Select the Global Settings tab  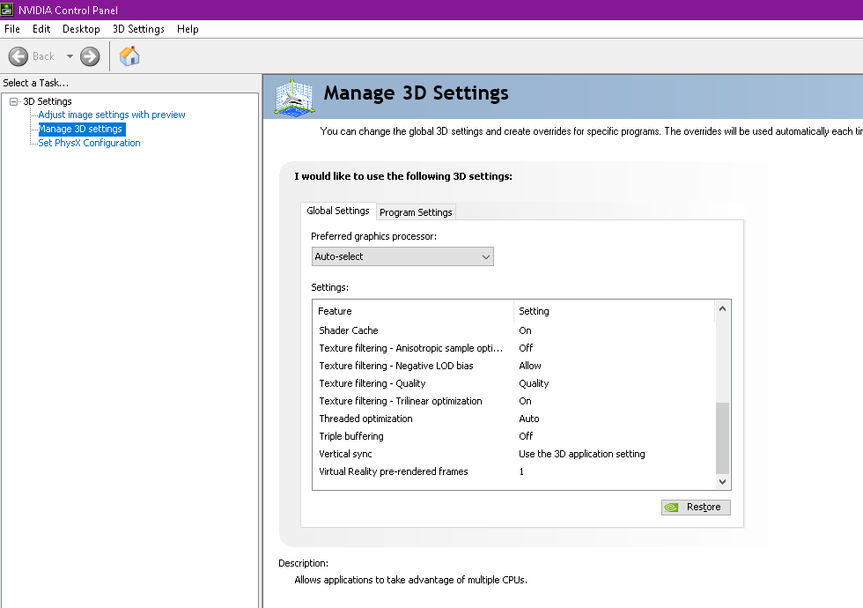tap(338, 211)
